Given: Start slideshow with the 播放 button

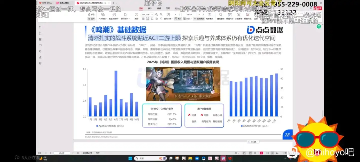Looking at the screenshot, I should coord(136,16).
